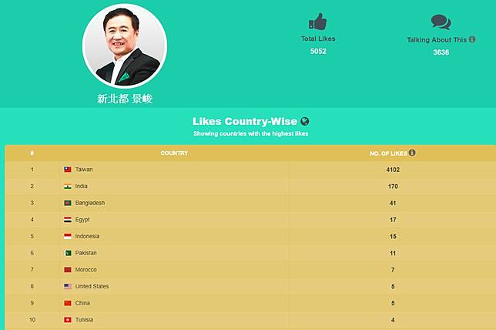This screenshot has width=496, height=330.
Task: Click China's likes count
Action: coord(393,303)
